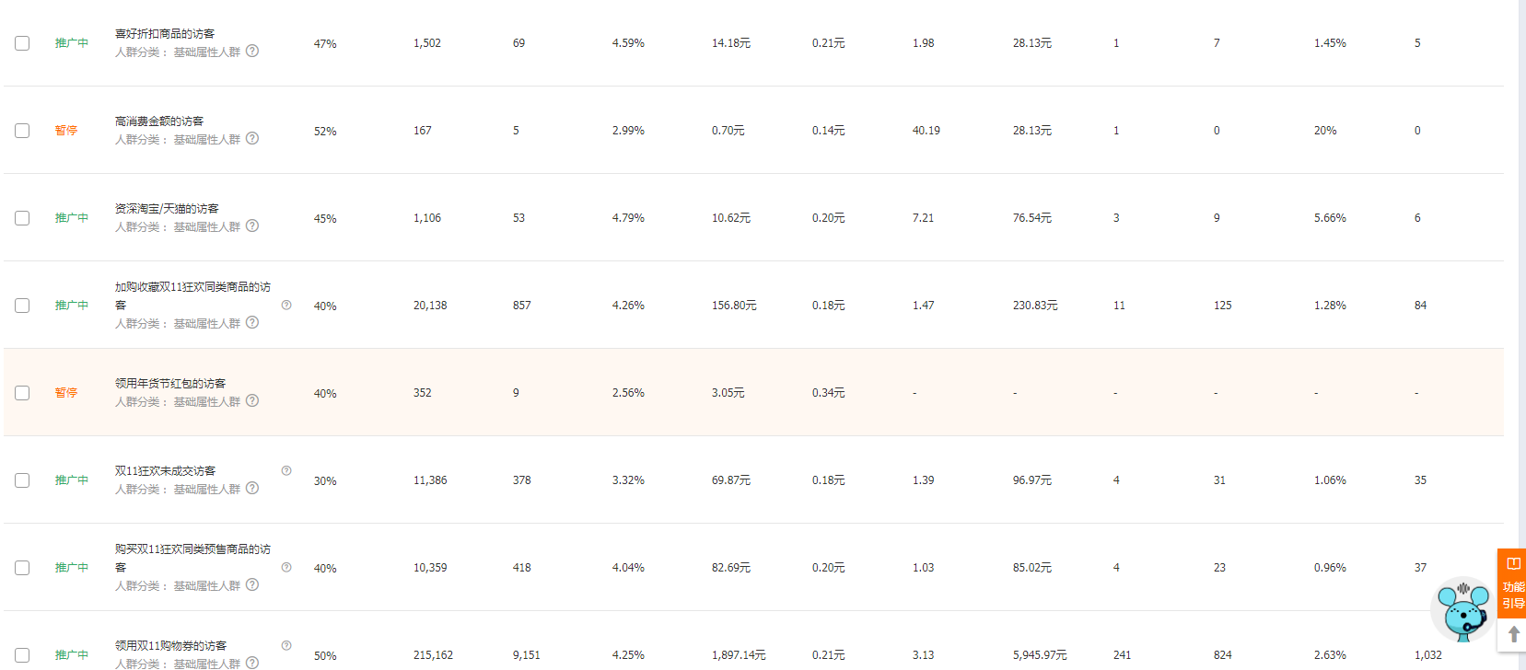This screenshot has height=670, width=1526.
Task: Click the 47% premium for 喜好折扣商品的访客
Action: click(325, 44)
